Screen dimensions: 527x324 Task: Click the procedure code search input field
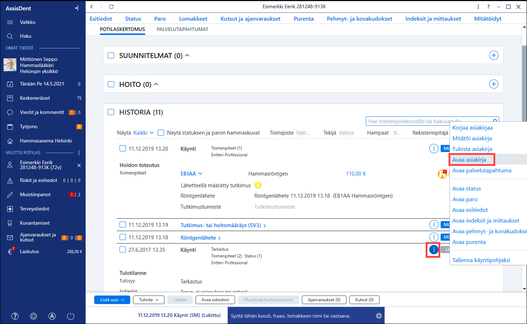(x=430, y=121)
